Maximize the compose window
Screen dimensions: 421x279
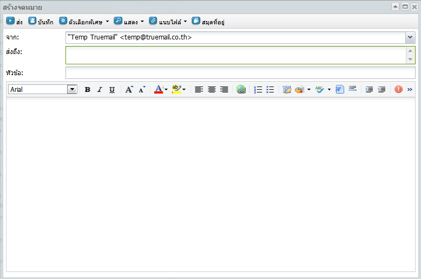405,6
